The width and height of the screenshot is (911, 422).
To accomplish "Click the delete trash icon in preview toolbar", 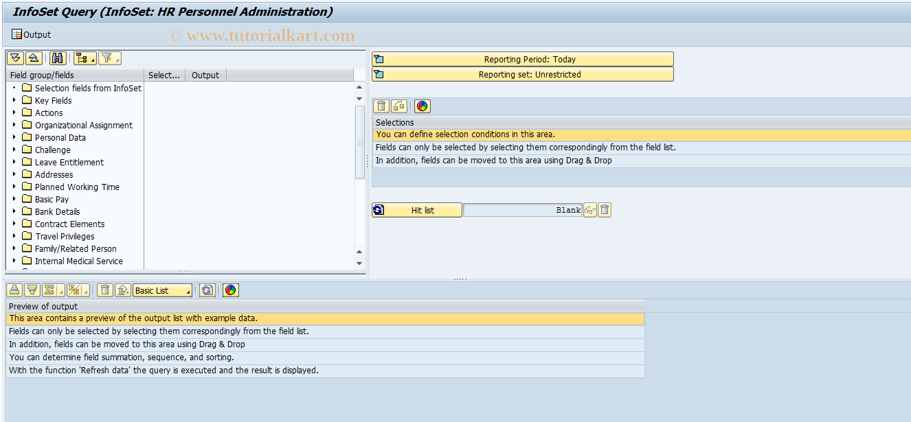I will 104,290.
